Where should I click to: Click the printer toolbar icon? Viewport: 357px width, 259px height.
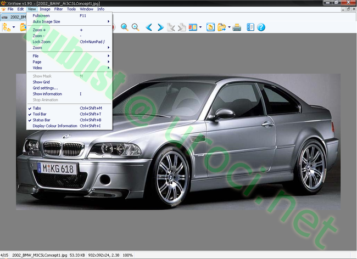(237, 27)
